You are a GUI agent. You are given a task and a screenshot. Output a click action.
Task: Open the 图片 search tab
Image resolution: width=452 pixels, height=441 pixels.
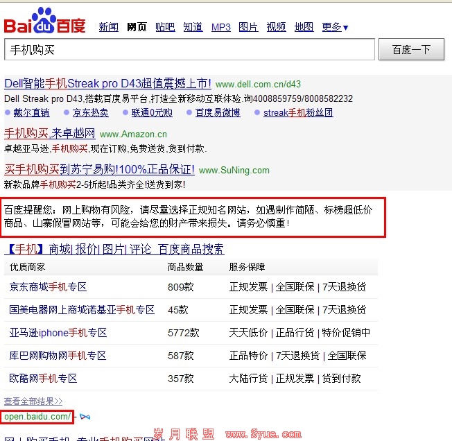pos(248,27)
